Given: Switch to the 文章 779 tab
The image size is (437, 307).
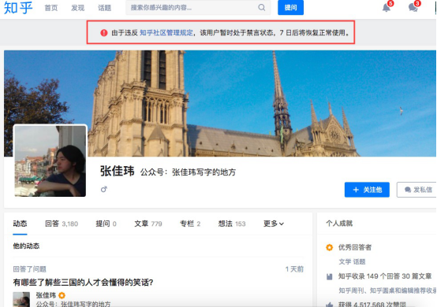Looking at the screenshot, I should pos(148,224).
